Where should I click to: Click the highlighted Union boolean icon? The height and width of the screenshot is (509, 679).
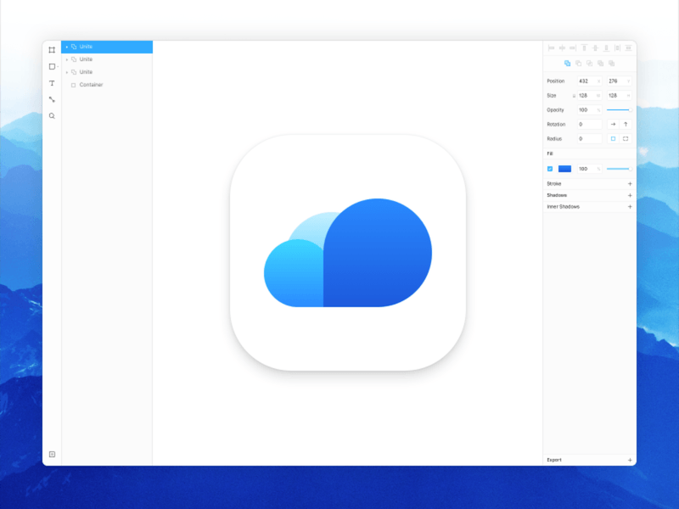click(x=567, y=63)
